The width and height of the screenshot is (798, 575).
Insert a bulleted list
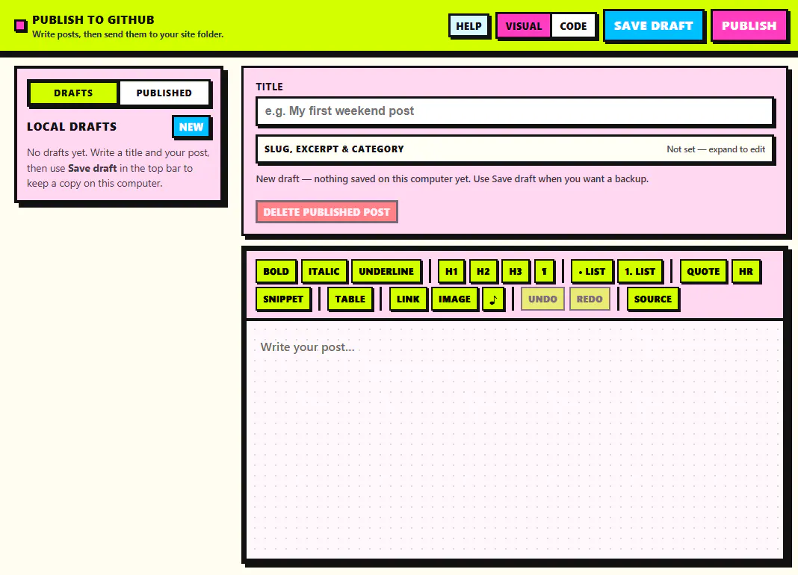click(592, 271)
